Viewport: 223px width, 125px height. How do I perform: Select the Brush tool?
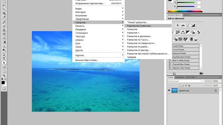4,26
